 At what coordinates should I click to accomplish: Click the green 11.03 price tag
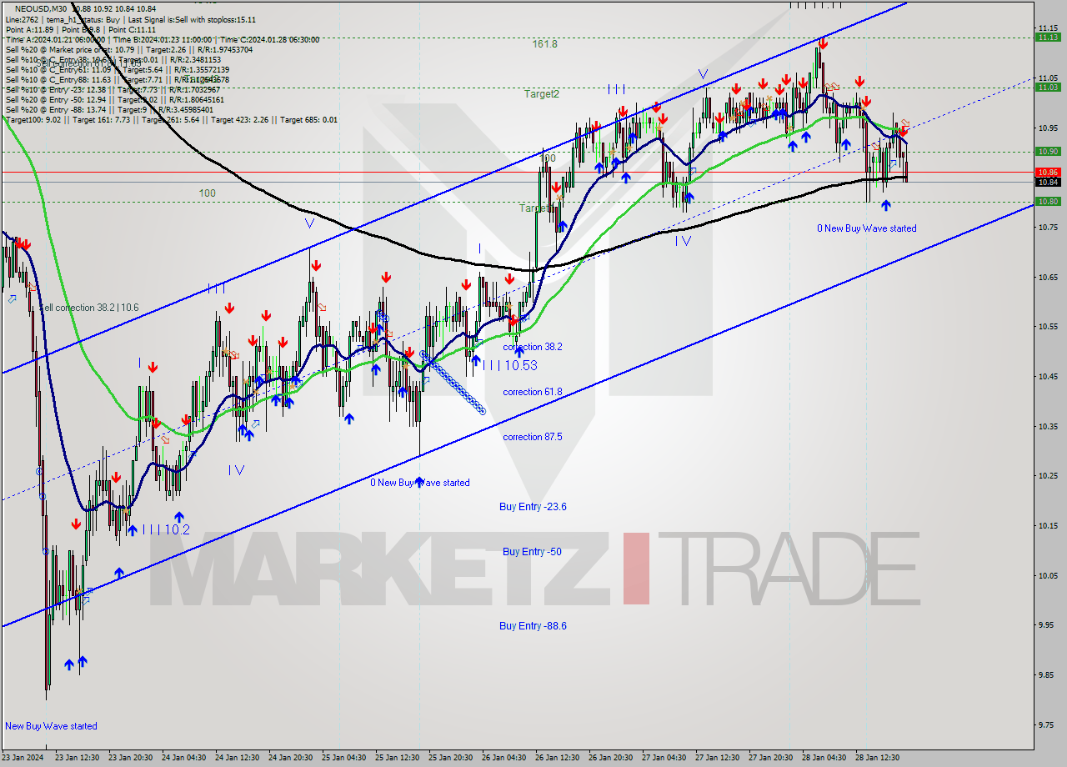tap(1047, 87)
